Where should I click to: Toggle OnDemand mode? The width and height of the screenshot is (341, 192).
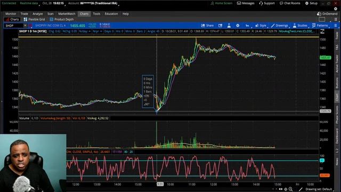pyautogui.click(x=327, y=14)
